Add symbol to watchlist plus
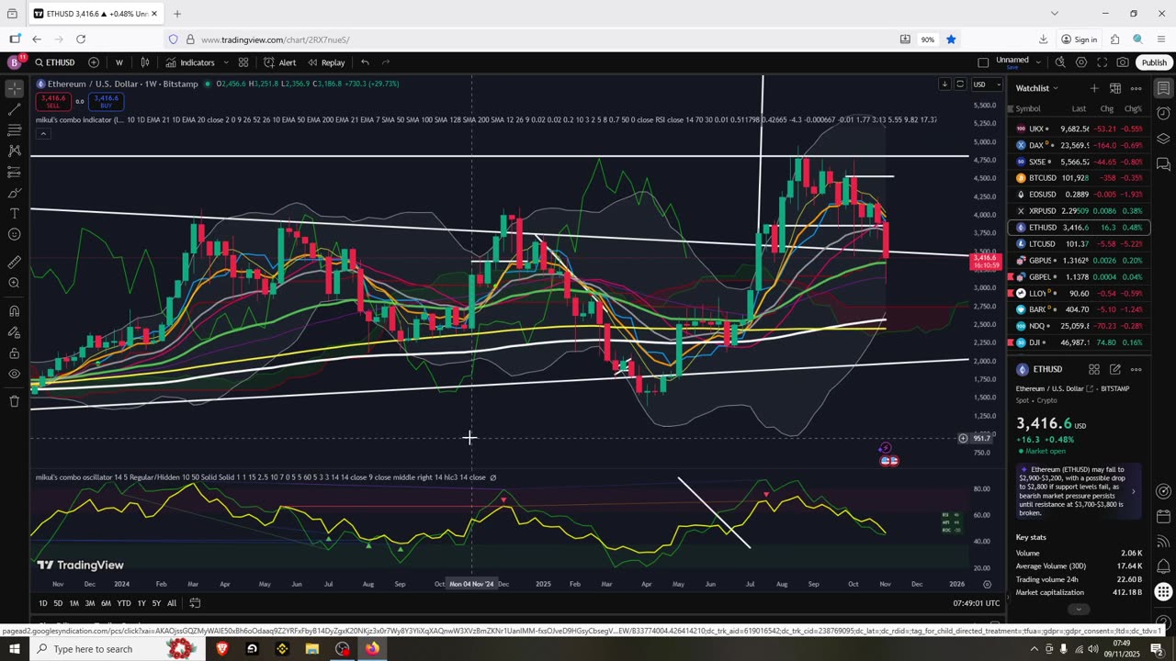Image resolution: width=1176 pixels, height=661 pixels. pyautogui.click(x=1094, y=88)
